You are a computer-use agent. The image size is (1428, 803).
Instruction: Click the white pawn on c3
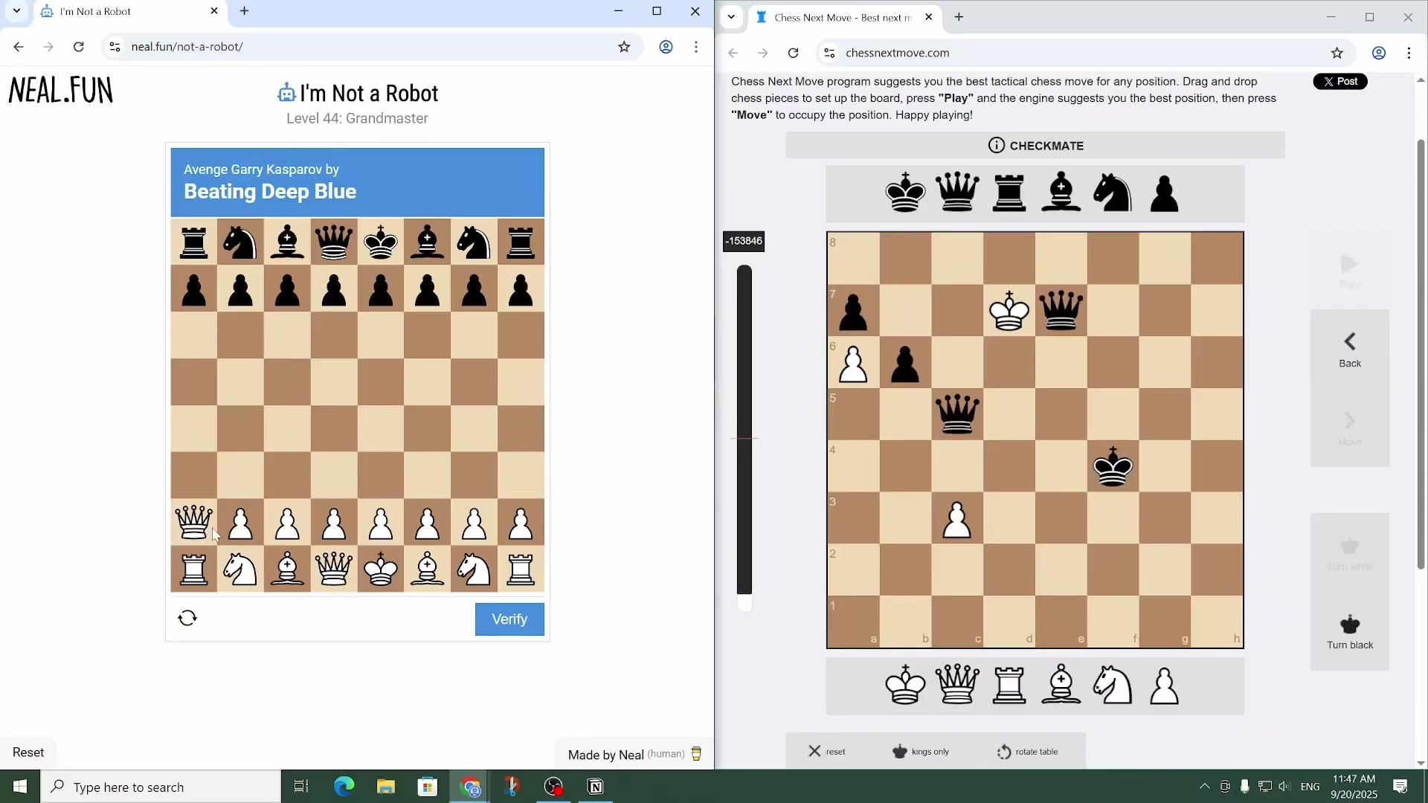957,519
